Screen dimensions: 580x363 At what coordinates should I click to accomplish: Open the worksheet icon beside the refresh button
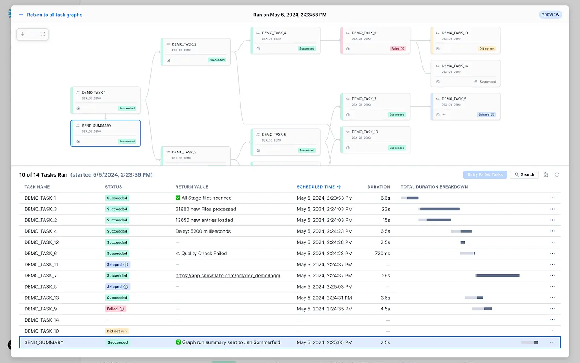546,174
